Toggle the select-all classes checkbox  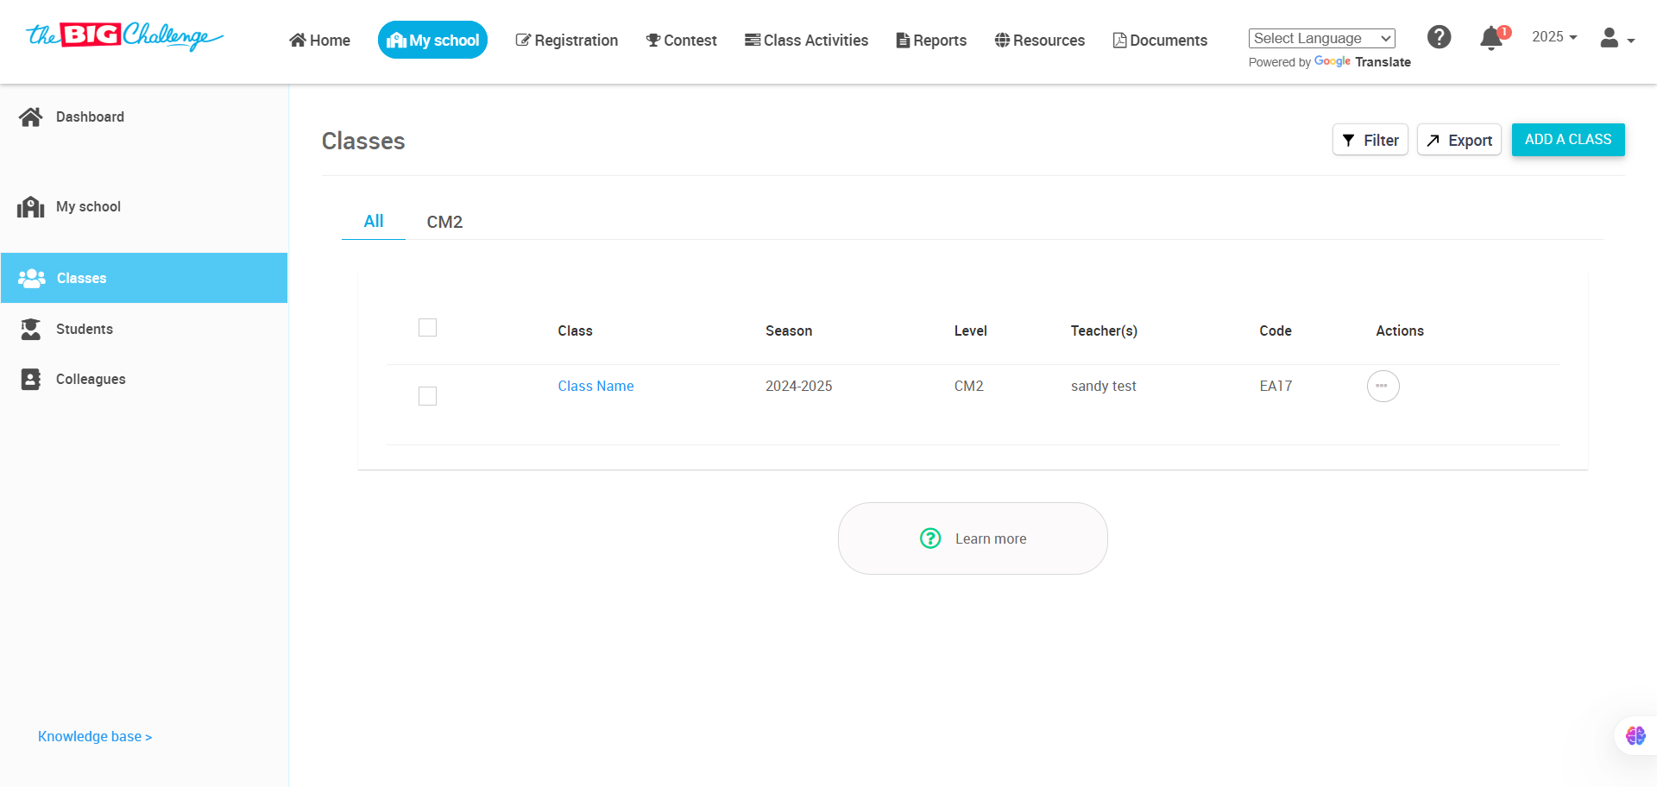[427, 328]
